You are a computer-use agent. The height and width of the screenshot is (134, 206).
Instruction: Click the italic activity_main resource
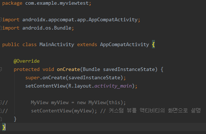point(113,86)
